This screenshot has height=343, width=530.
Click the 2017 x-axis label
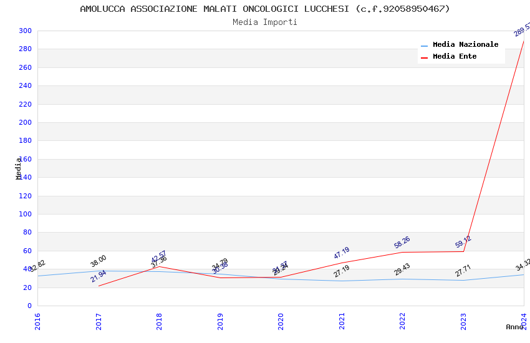99,321
